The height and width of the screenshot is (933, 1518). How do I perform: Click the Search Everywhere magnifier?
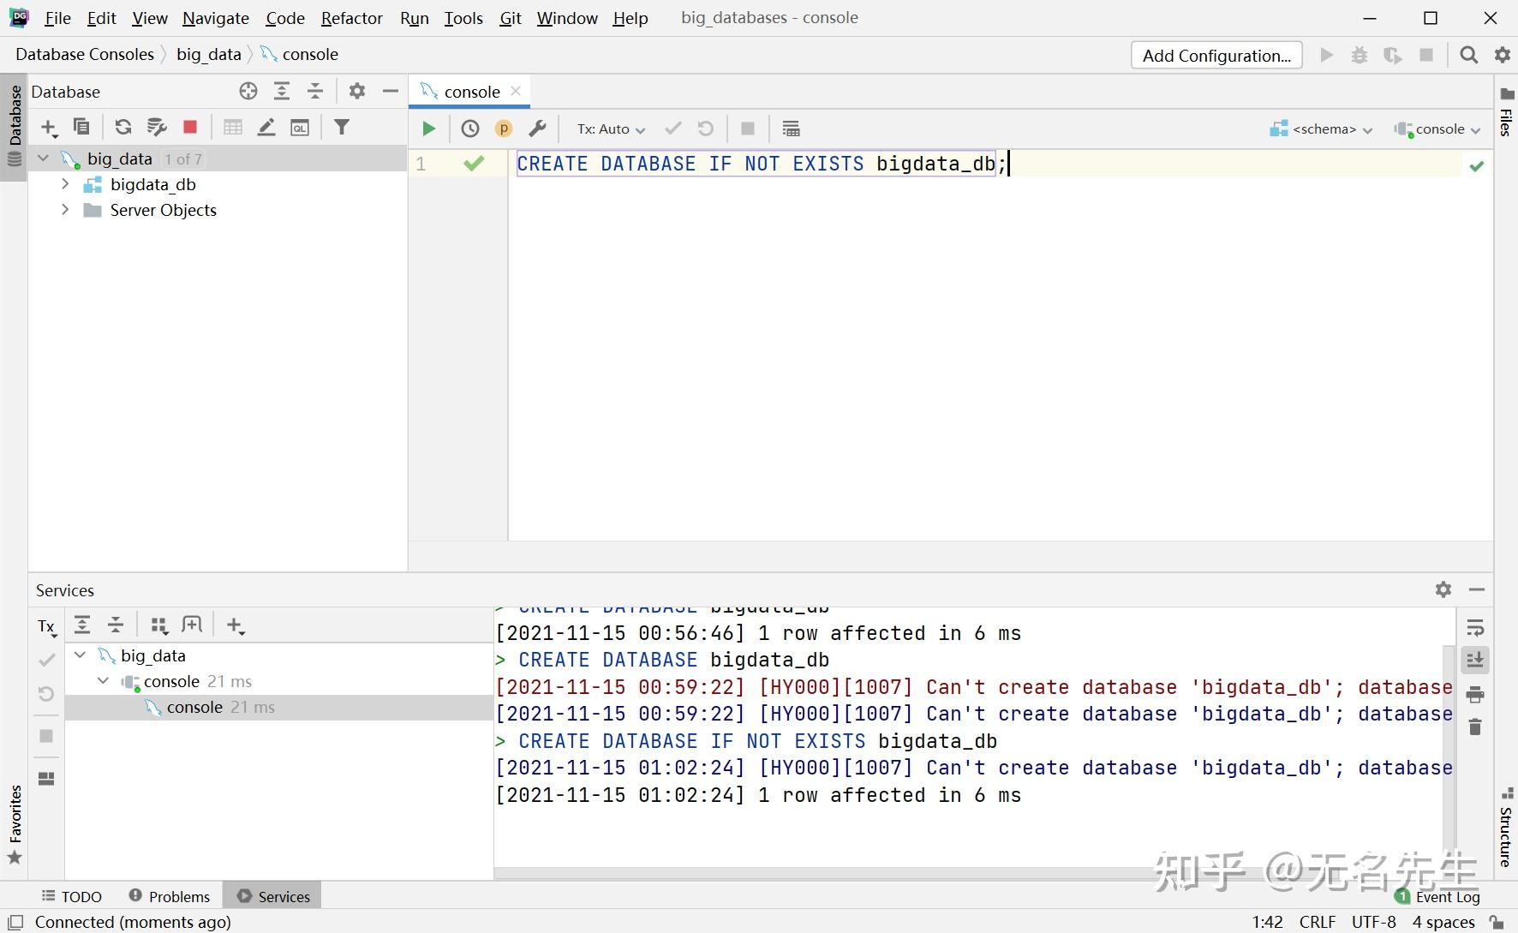1468,55
